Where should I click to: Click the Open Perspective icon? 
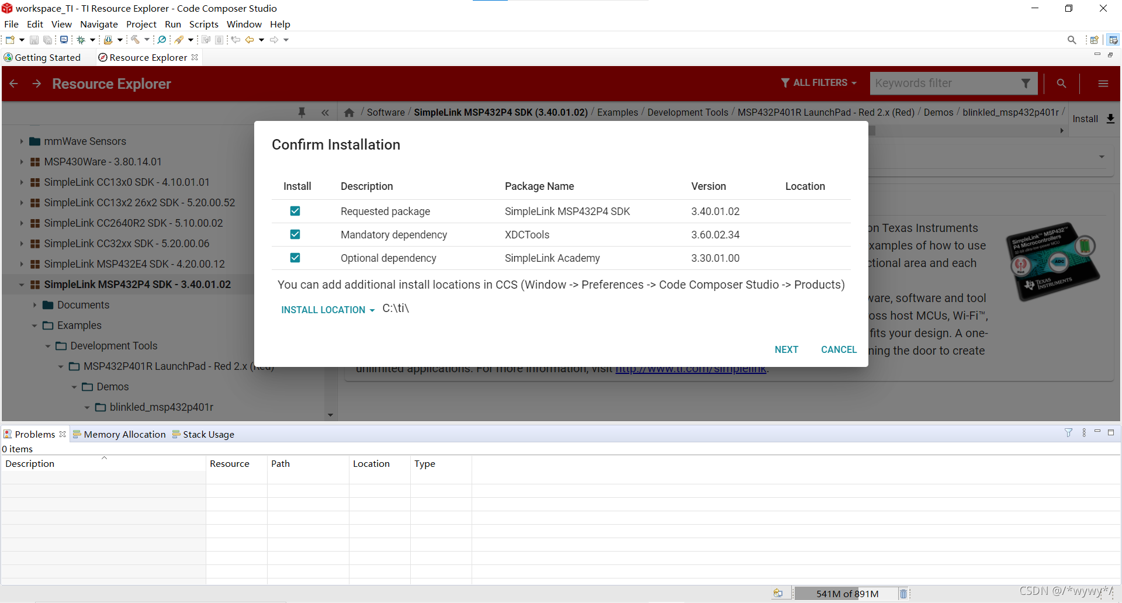point(1094,40)
